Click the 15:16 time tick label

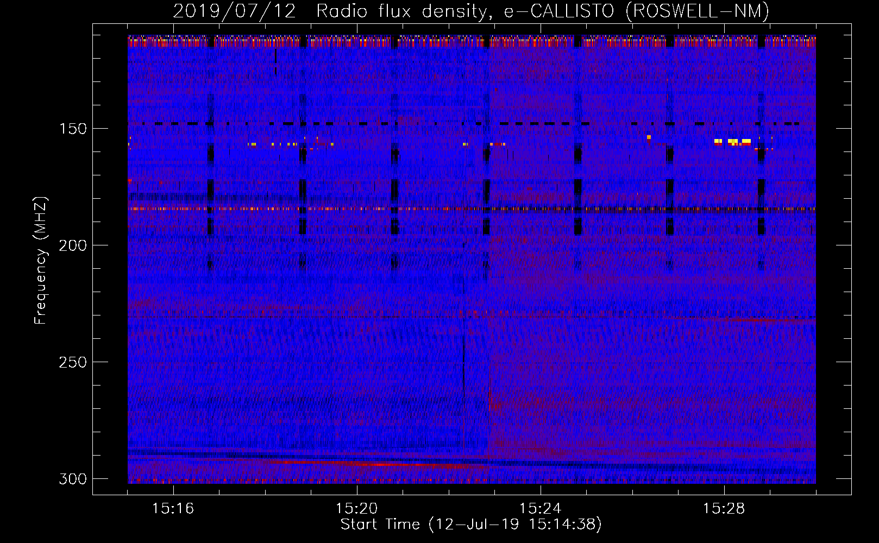(173, 509)
